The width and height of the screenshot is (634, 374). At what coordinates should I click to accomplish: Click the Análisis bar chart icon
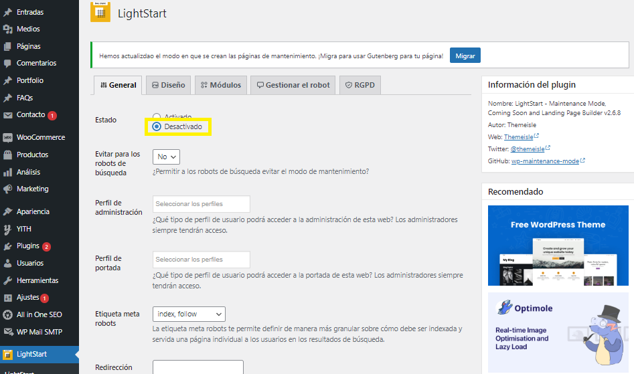click(8, 172)
